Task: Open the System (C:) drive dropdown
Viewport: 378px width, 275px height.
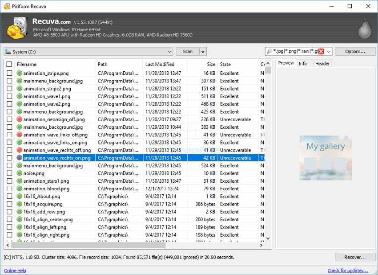Action: pos(169,51)
